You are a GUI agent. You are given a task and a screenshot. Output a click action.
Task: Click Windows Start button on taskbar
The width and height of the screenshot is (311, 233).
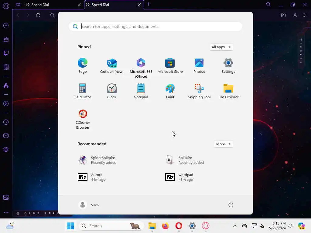pyautogui.click(x=70, y=226)
